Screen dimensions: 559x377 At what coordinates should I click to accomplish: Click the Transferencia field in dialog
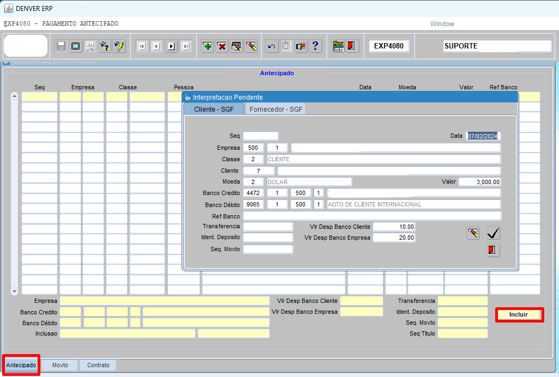(268, 227)
